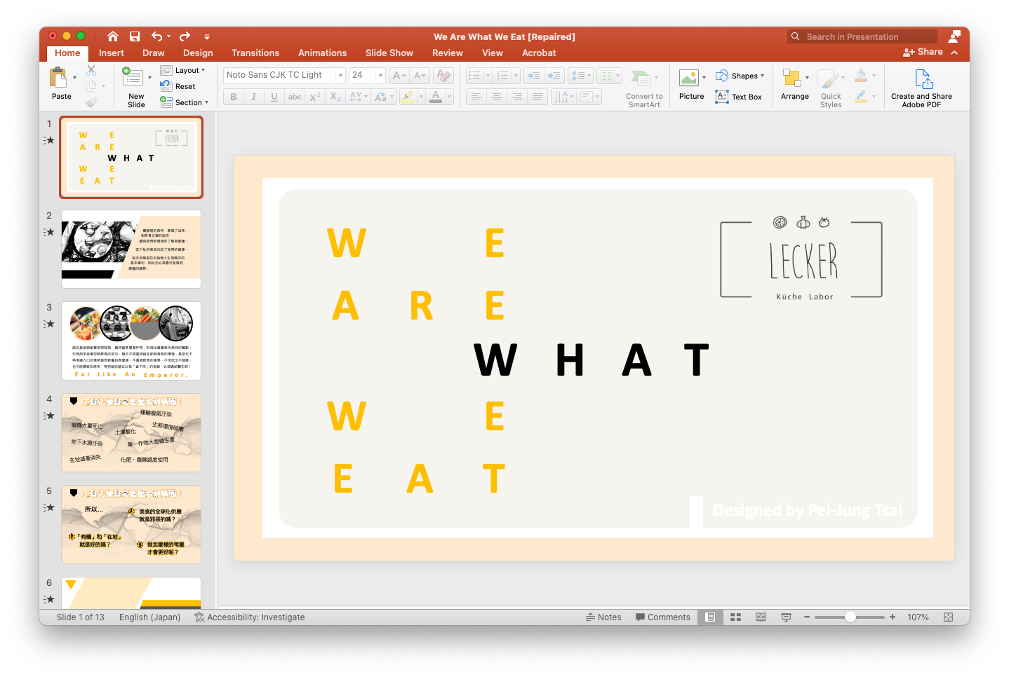Open the Notes pane
Screen dimensions: 1009x677
tap(603, 617)
